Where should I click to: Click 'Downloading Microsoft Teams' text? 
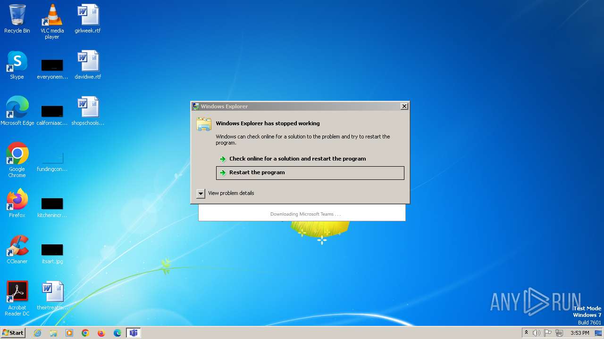point(305,214)
